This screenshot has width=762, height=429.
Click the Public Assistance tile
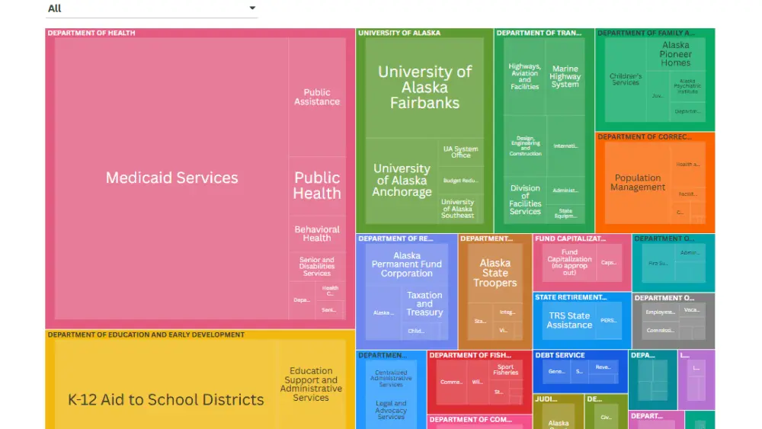317,97
